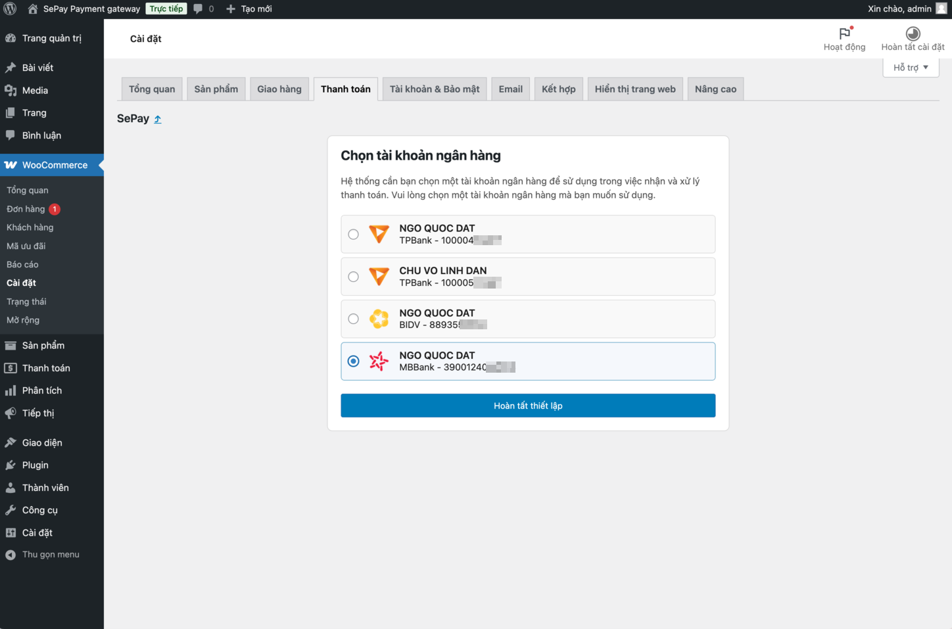
Task: Click the comments bubble icon in toolbar
Action: point(198,9)
